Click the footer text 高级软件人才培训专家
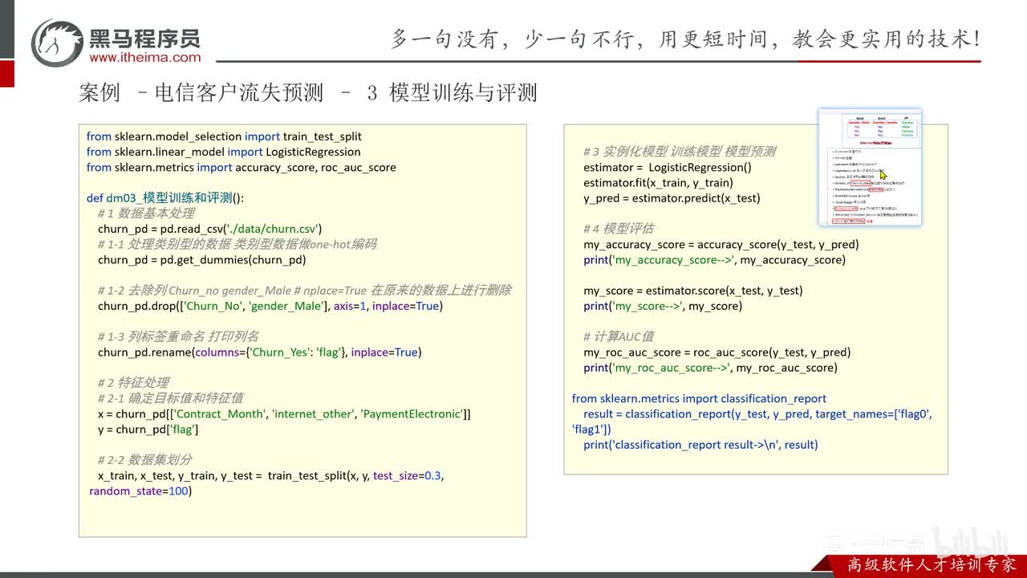Screen dimensions: 1027x578 (x=932, y=564)
